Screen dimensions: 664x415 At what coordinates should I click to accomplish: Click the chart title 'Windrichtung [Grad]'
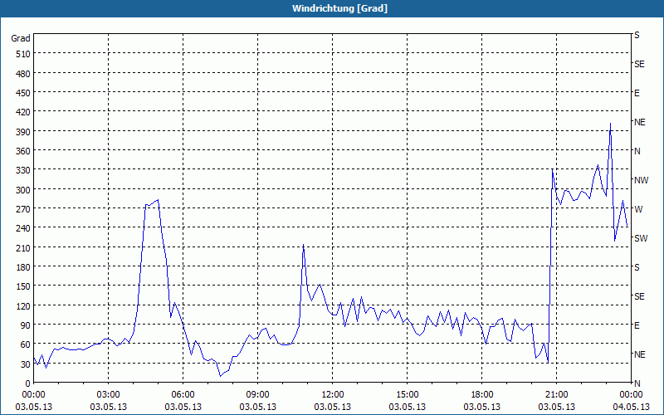[339, 8]
